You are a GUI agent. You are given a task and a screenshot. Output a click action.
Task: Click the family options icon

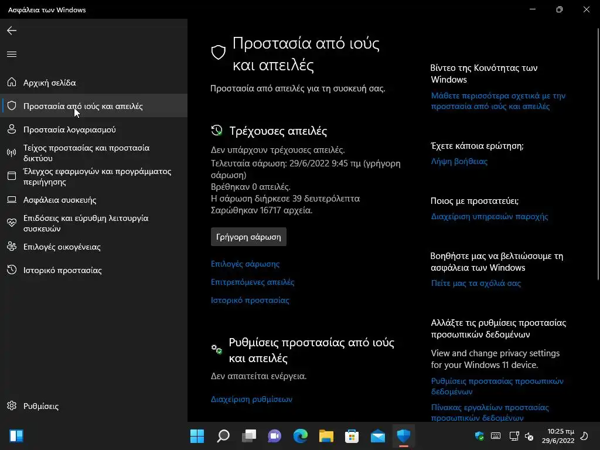click(12, 247)
